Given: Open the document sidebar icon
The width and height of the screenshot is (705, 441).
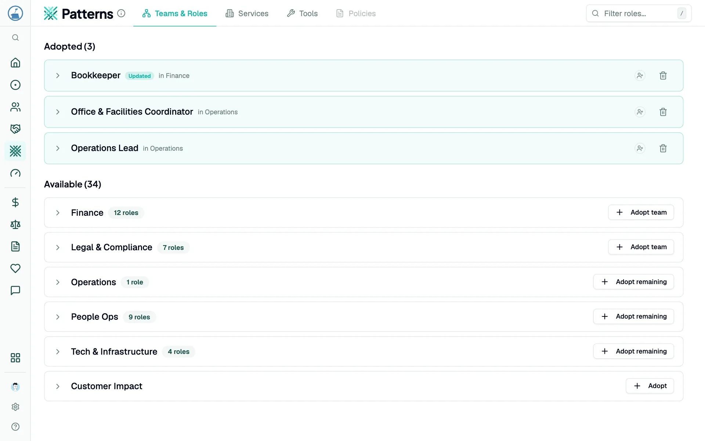Looking at the screenshot, I should coord(15,247).
